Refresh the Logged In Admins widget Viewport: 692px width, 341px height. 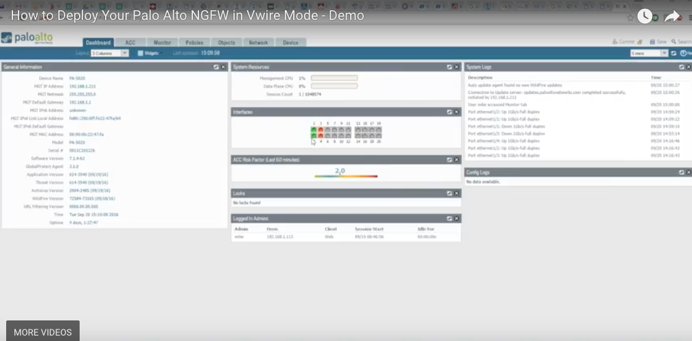click(x=449, y=218)
